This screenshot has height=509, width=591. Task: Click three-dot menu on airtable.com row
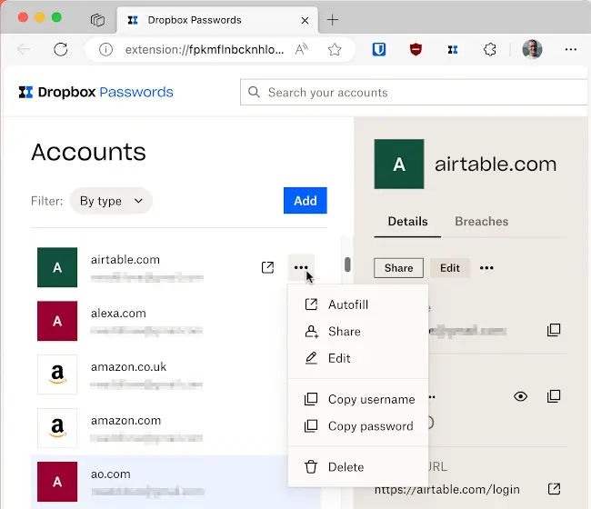pos(301,267)
